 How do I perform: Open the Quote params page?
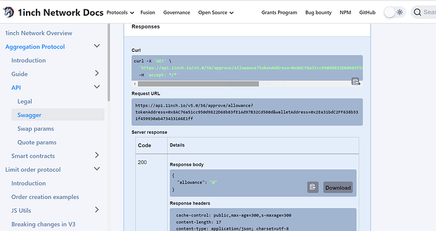37,143
